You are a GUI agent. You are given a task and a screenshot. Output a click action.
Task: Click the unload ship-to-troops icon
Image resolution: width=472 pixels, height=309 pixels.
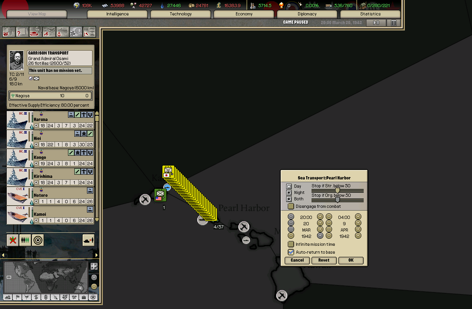coord(88,240)
